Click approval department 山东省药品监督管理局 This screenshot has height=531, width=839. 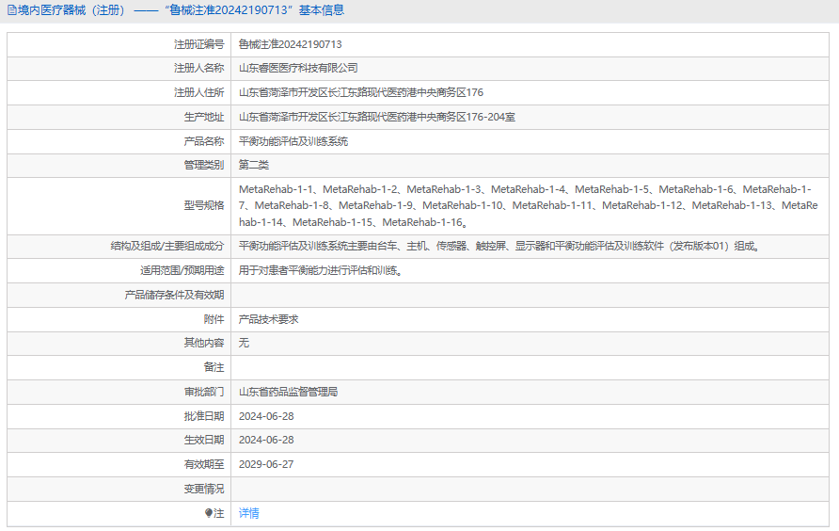point(288,393)
